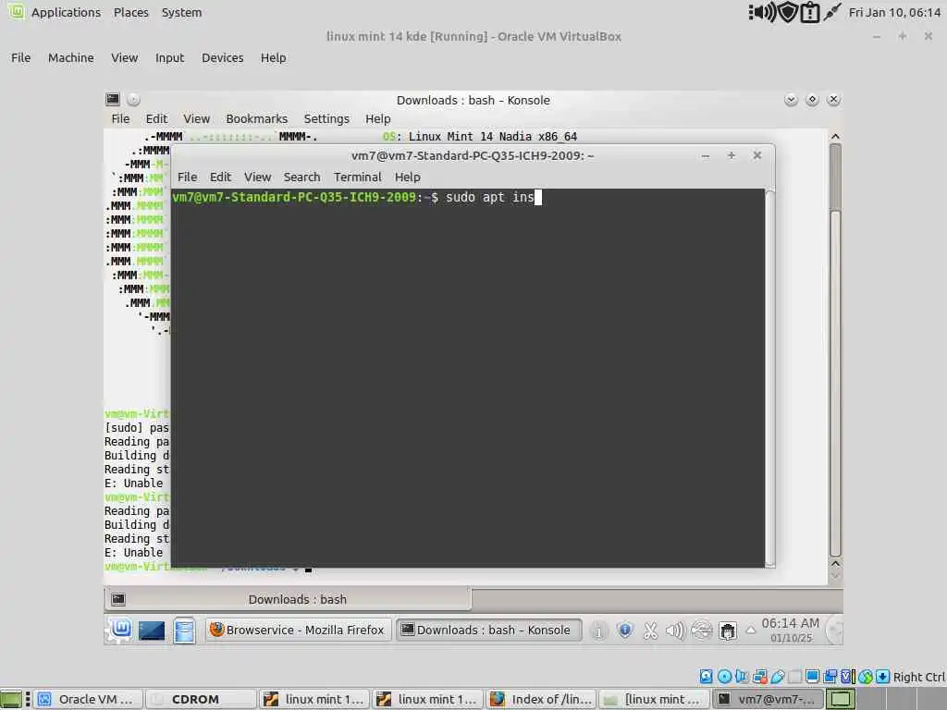Image resolution: width=947 pixels, height=710 pixels.
Task: Open the host Places menu
Action: (x=131, y=12)
